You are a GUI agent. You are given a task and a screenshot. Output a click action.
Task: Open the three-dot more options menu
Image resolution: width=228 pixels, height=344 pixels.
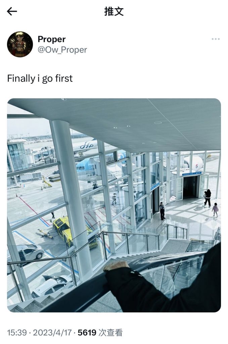click(x=216, y=39)
